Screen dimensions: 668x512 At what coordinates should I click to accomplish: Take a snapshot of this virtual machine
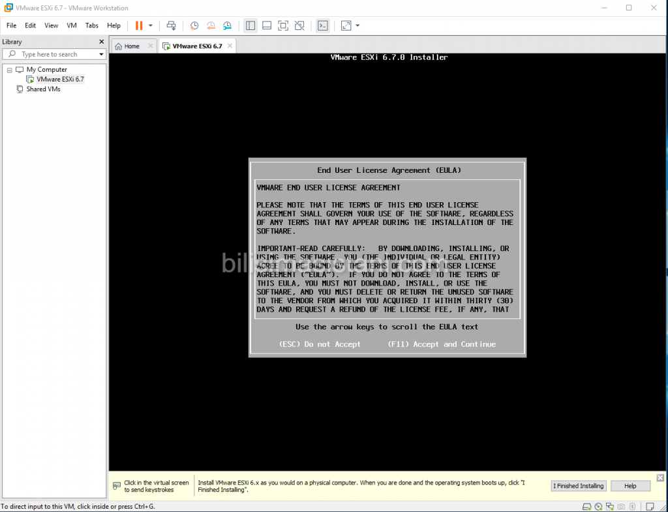[194, 25]
